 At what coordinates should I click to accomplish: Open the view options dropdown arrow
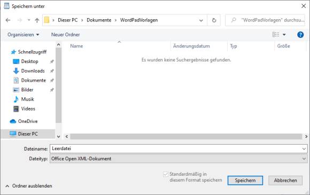pos(284,35)
